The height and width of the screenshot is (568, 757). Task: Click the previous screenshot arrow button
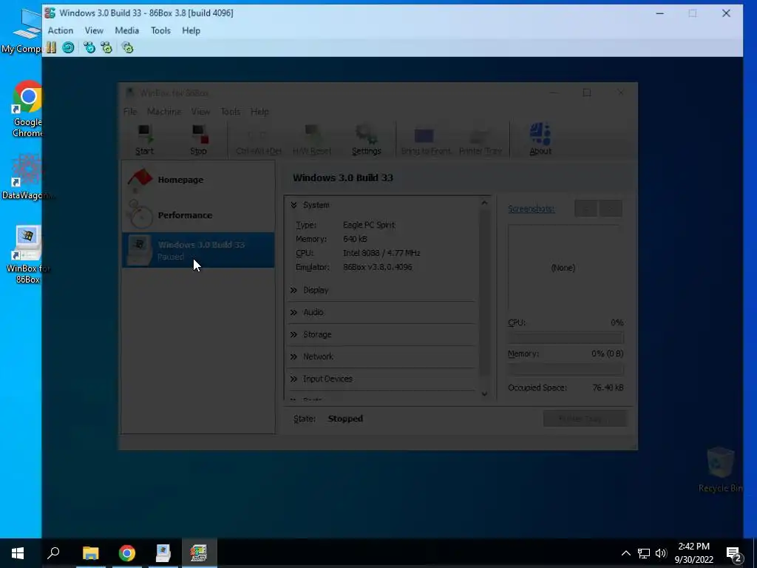tap(586, 209)
